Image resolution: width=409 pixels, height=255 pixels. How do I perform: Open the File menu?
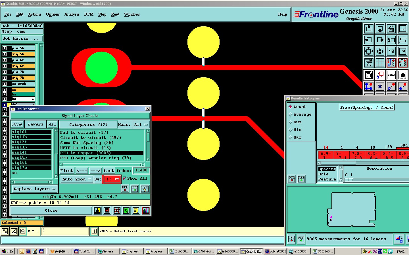(x=8, y=14)
